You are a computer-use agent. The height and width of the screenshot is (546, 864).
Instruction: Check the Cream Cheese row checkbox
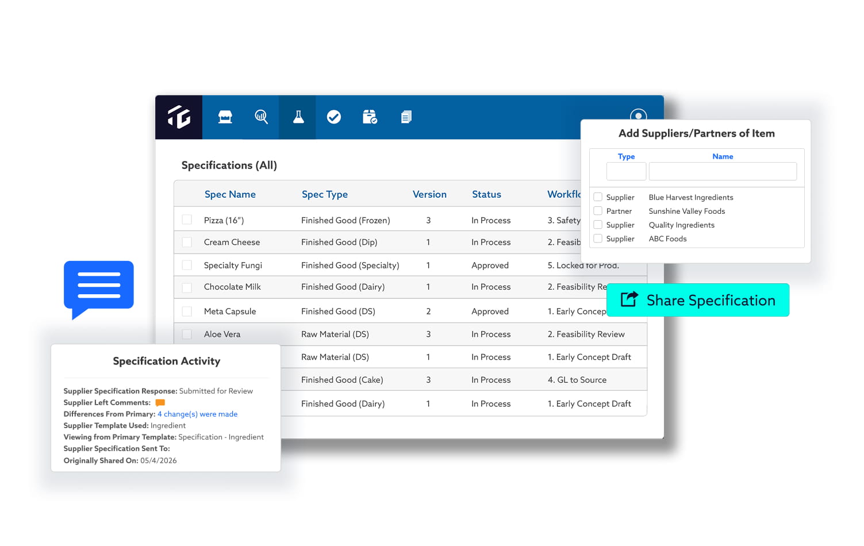pyautogui.click(x=187, y=243)
